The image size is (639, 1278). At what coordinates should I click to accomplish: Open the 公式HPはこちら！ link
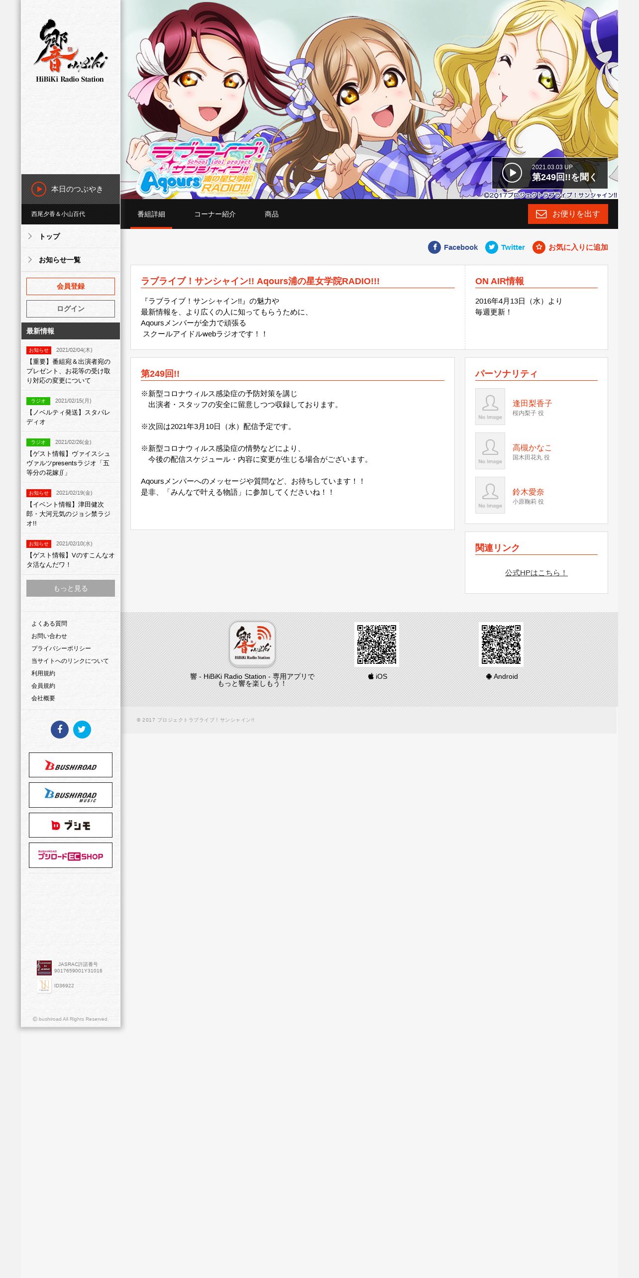click(536, 573)
